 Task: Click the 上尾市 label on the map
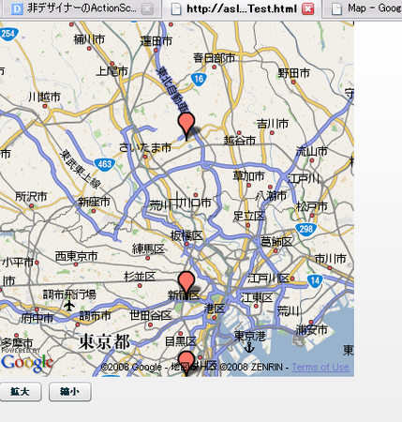[x=112, y=71]
